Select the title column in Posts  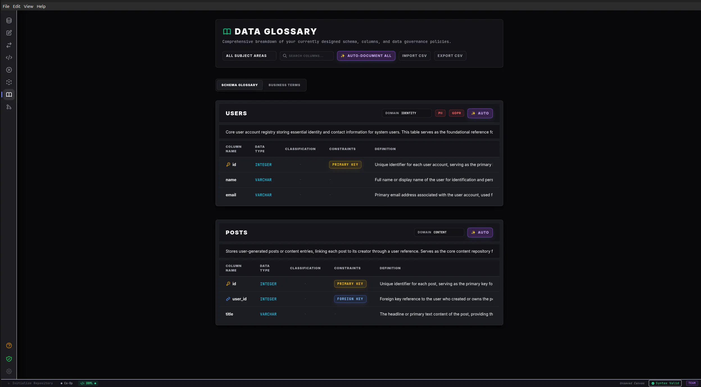(229, 314)
